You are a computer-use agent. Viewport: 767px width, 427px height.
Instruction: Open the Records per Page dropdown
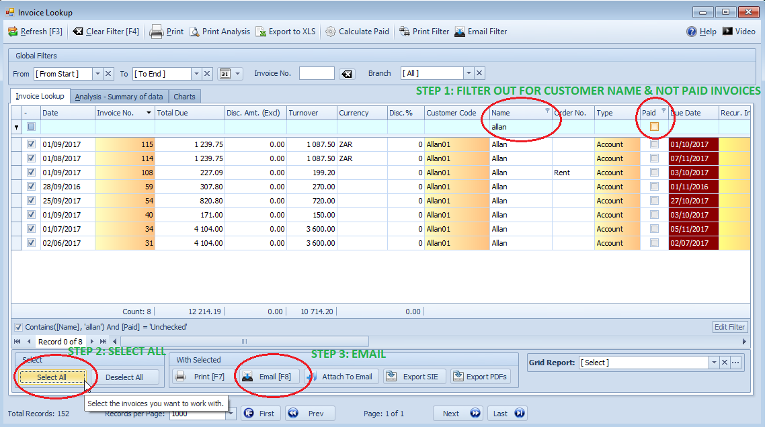[x=231, y=414]
